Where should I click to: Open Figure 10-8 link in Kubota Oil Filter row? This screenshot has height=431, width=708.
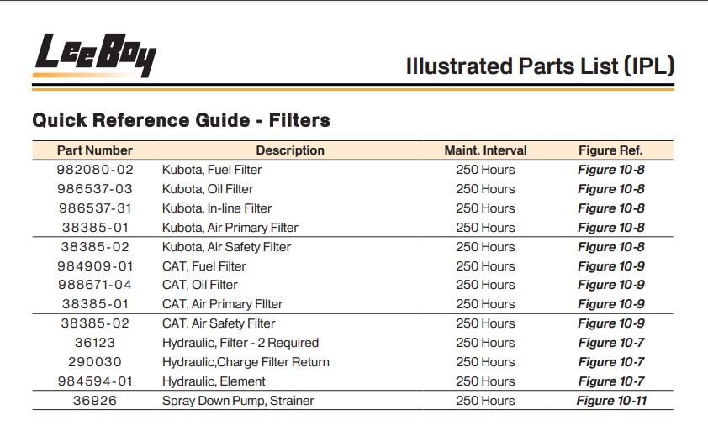[x=611, y=189]
